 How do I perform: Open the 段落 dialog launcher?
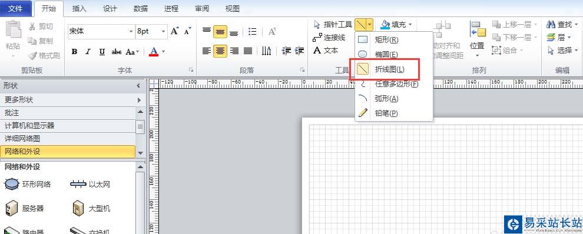tap(302, 70)
